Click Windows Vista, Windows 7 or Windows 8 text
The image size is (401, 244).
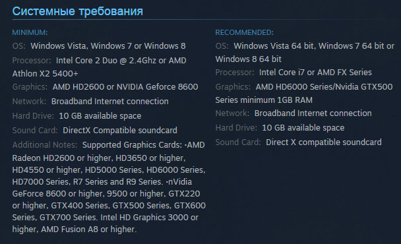click(108, 46)
